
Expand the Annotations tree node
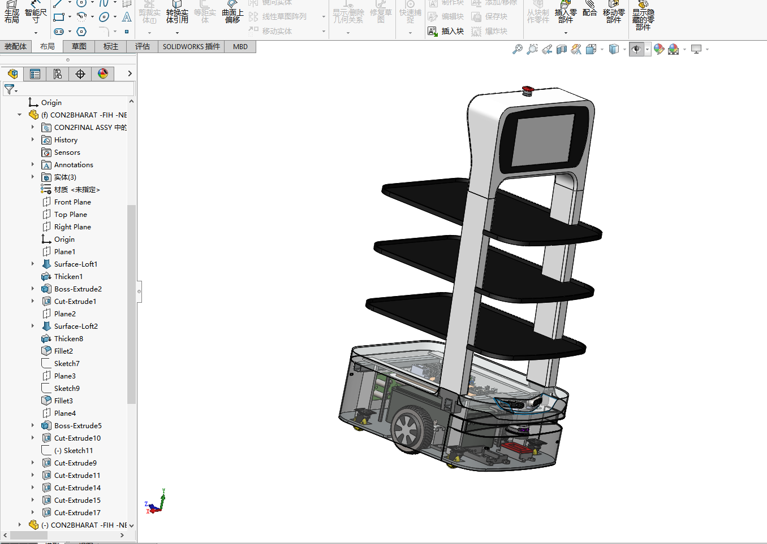pyautogui.click(x=33, y=164)
